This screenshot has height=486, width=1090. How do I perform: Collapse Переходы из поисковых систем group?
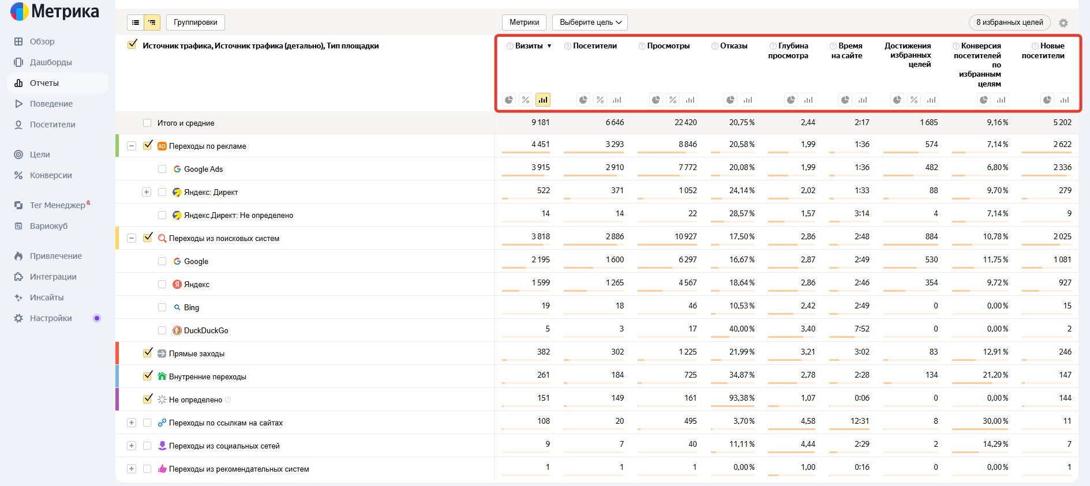[x=132, y=238]
